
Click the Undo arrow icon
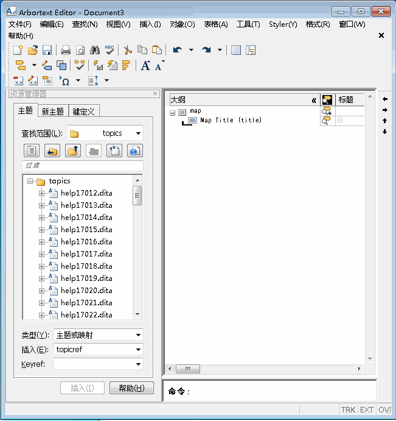pos(177,50)
